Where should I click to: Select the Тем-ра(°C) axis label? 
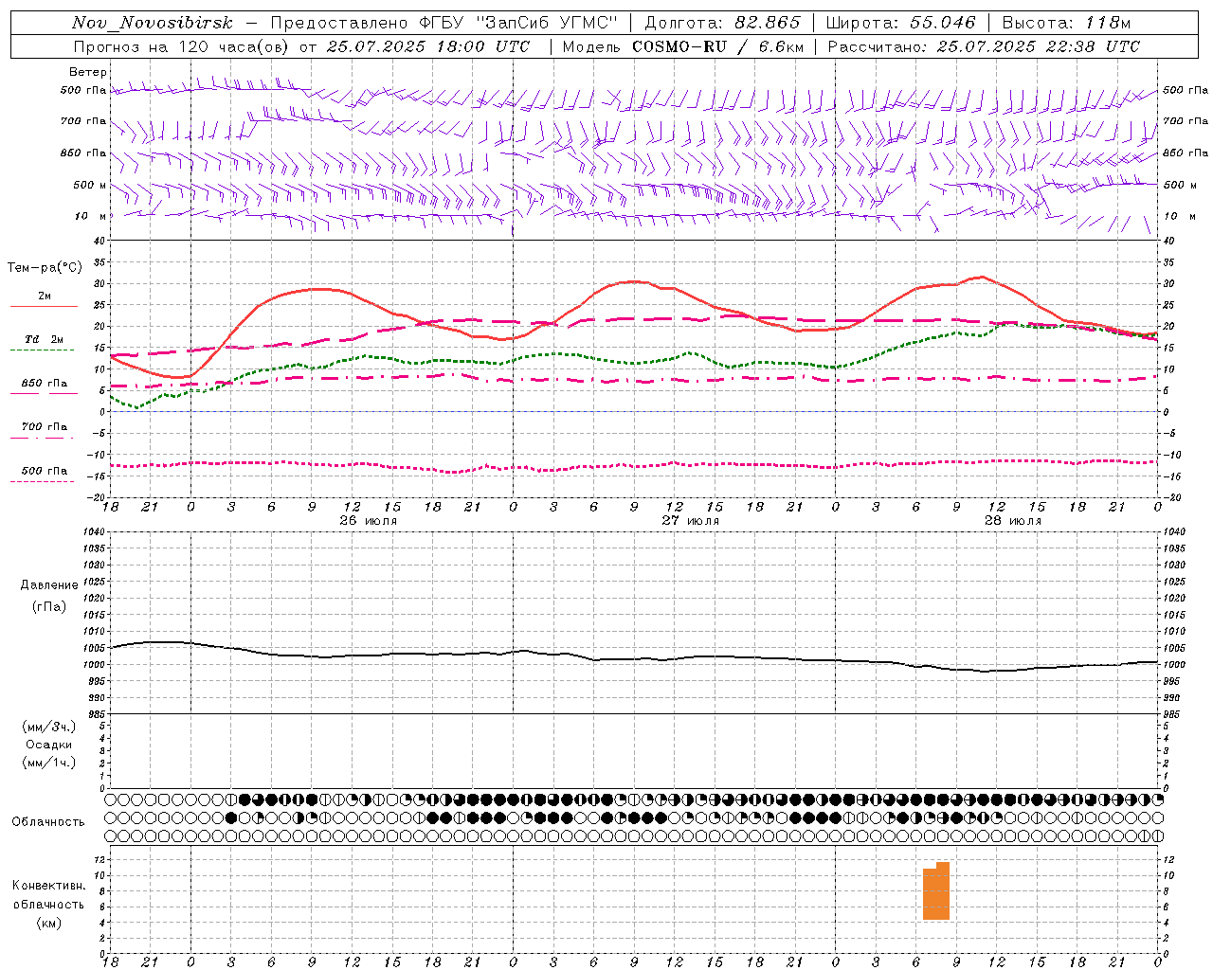[45, 268]
